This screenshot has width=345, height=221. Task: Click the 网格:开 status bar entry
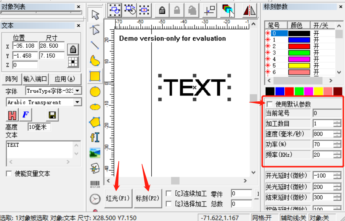point(264,218)
